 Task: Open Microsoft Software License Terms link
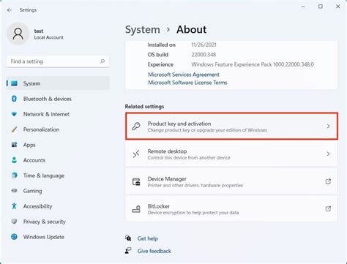click(x=187, y=83)
